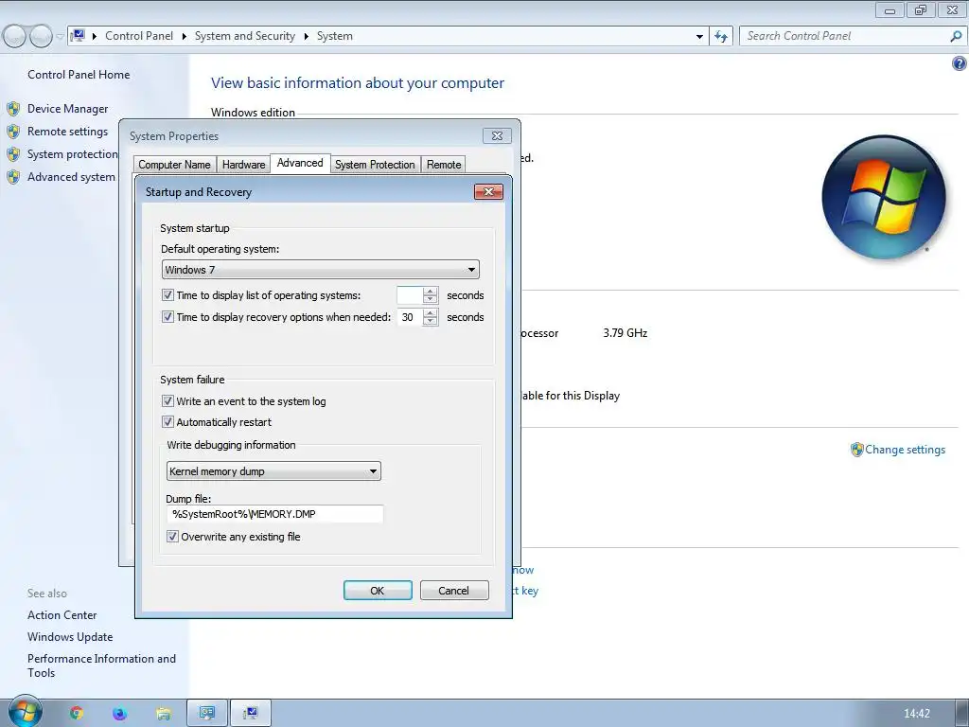Click the Forward navigation arrow

pos(41,37)
